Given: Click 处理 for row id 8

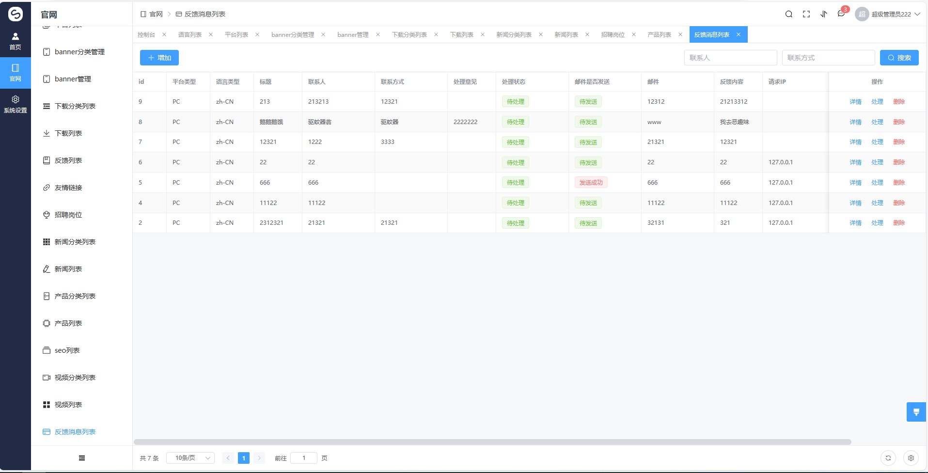Looking at the screenshot, I should point(877,122).
